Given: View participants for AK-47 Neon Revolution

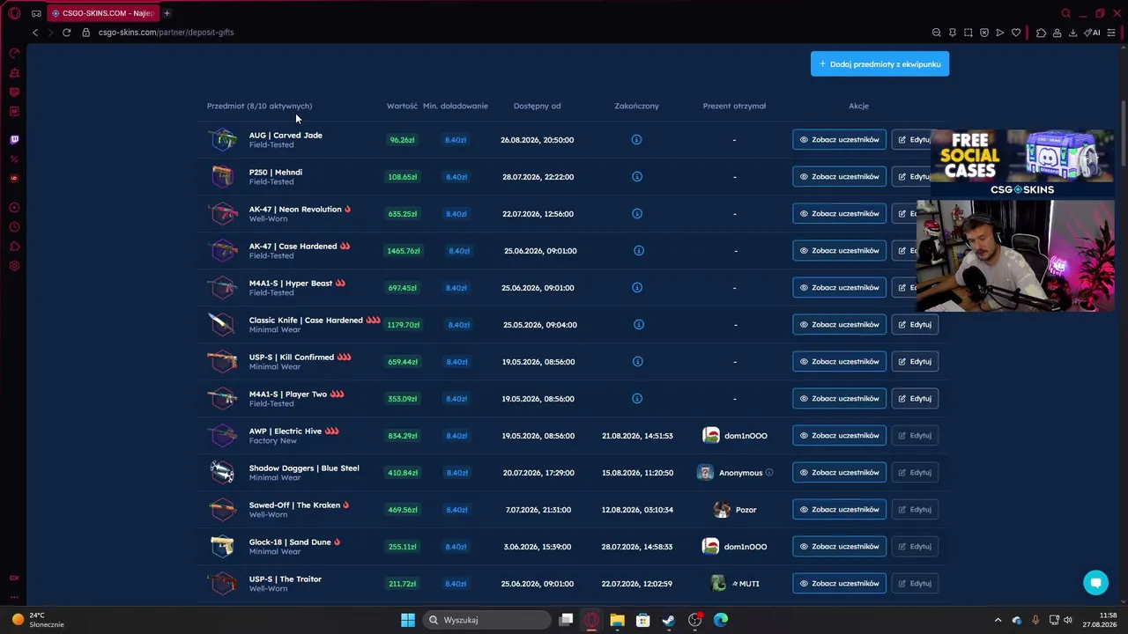Looking at the screenshot, I should pos(839,214).
